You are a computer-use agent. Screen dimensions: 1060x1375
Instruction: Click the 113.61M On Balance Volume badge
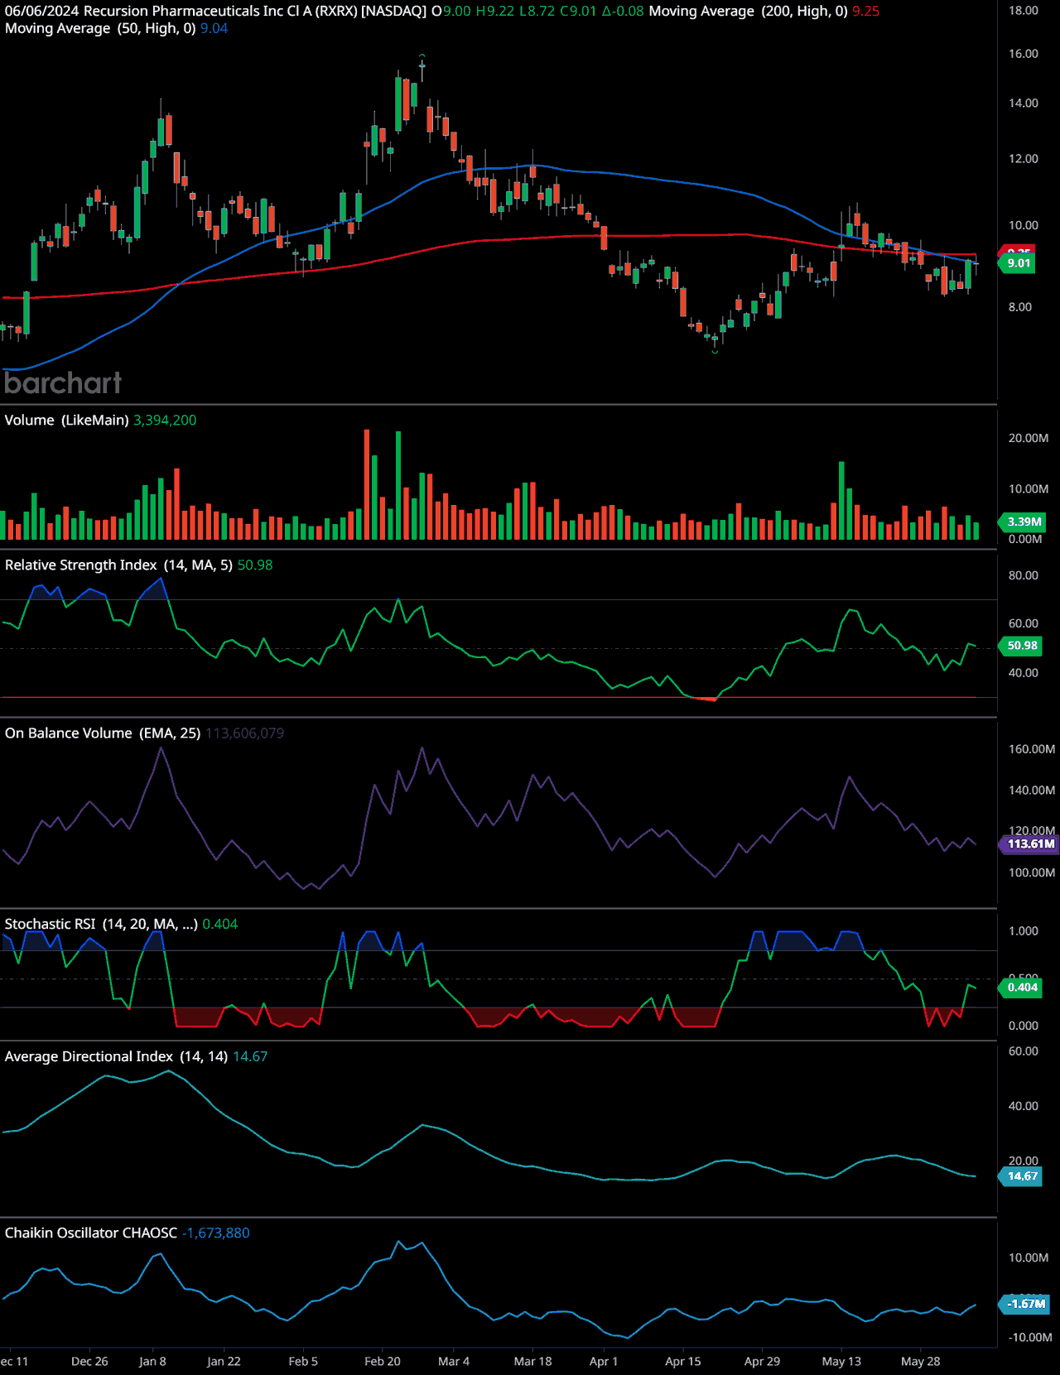tap(1030, 844)
